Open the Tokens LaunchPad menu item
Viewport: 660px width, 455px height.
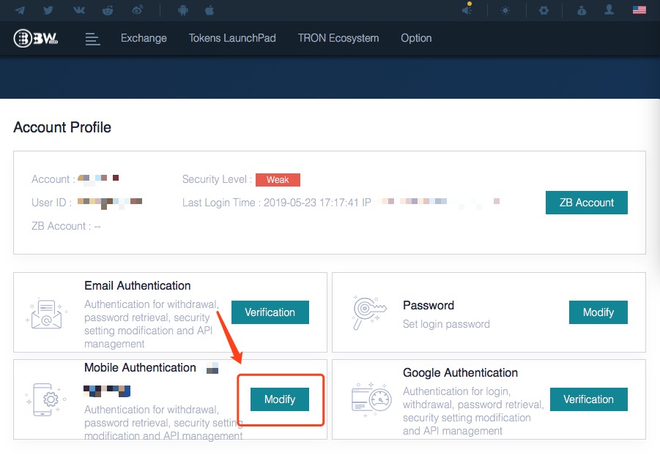pos(232,38)
